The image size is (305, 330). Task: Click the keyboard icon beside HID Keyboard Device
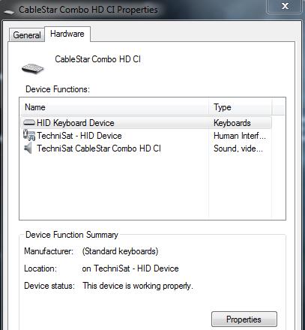(29, 123)
